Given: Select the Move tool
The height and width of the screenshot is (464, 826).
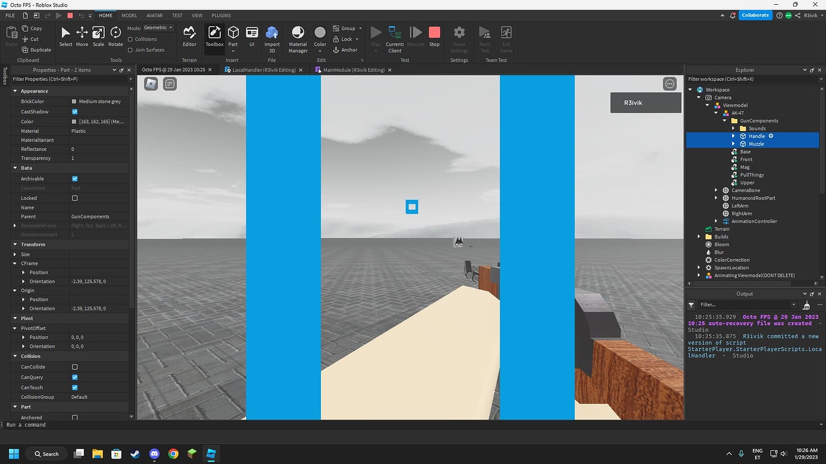Looking at the screenshot, I should pos(82,36).
